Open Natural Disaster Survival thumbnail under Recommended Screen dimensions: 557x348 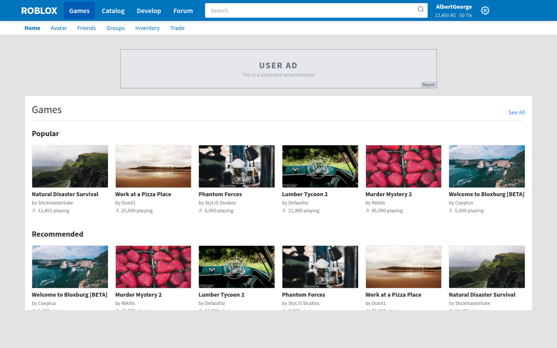tap(487, 267)
